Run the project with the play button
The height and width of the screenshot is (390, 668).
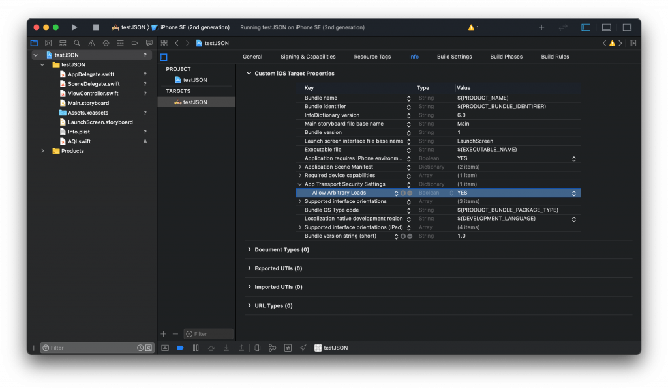(74, 27)
